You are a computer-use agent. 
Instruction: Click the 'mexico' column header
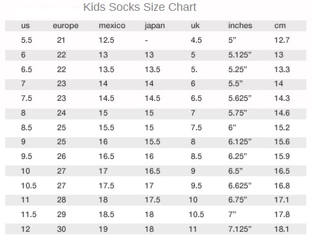112,26
